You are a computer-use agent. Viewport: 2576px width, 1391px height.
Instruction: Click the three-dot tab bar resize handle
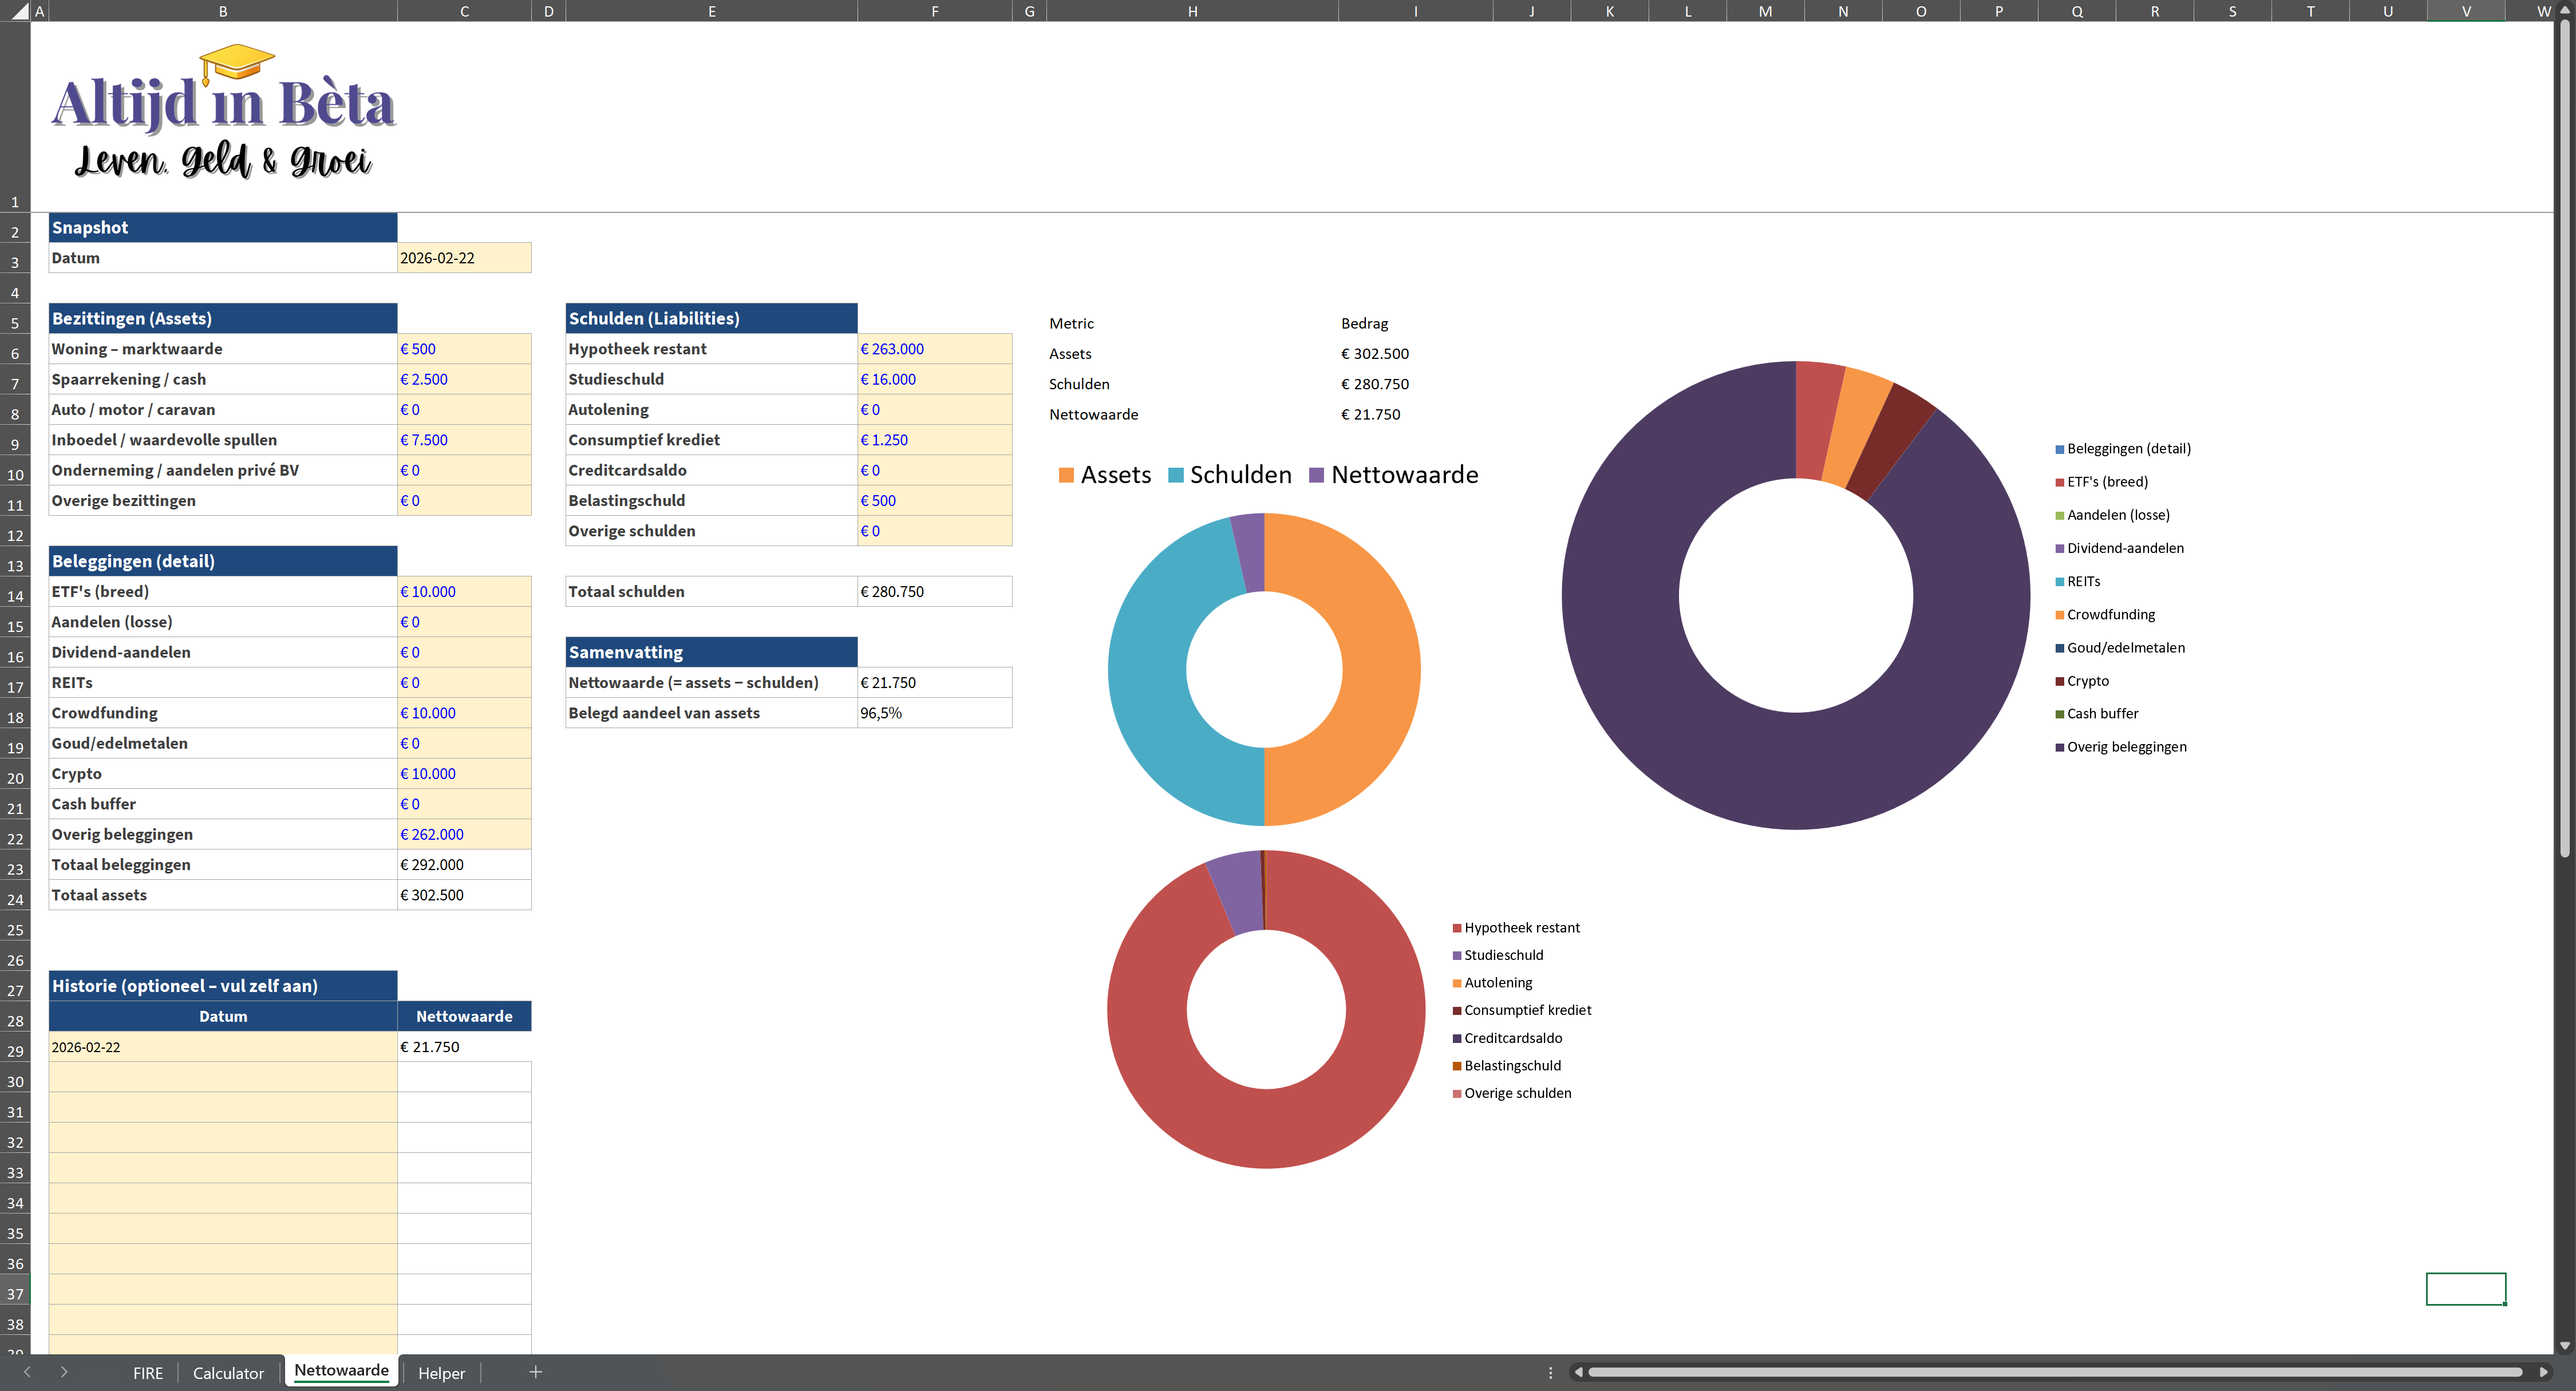[1550, 1372]
